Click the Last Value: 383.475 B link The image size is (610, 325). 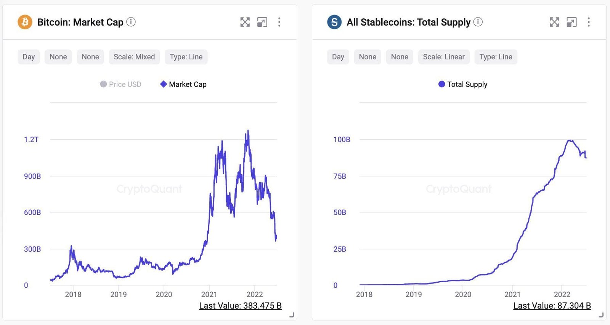pos(241,306)
